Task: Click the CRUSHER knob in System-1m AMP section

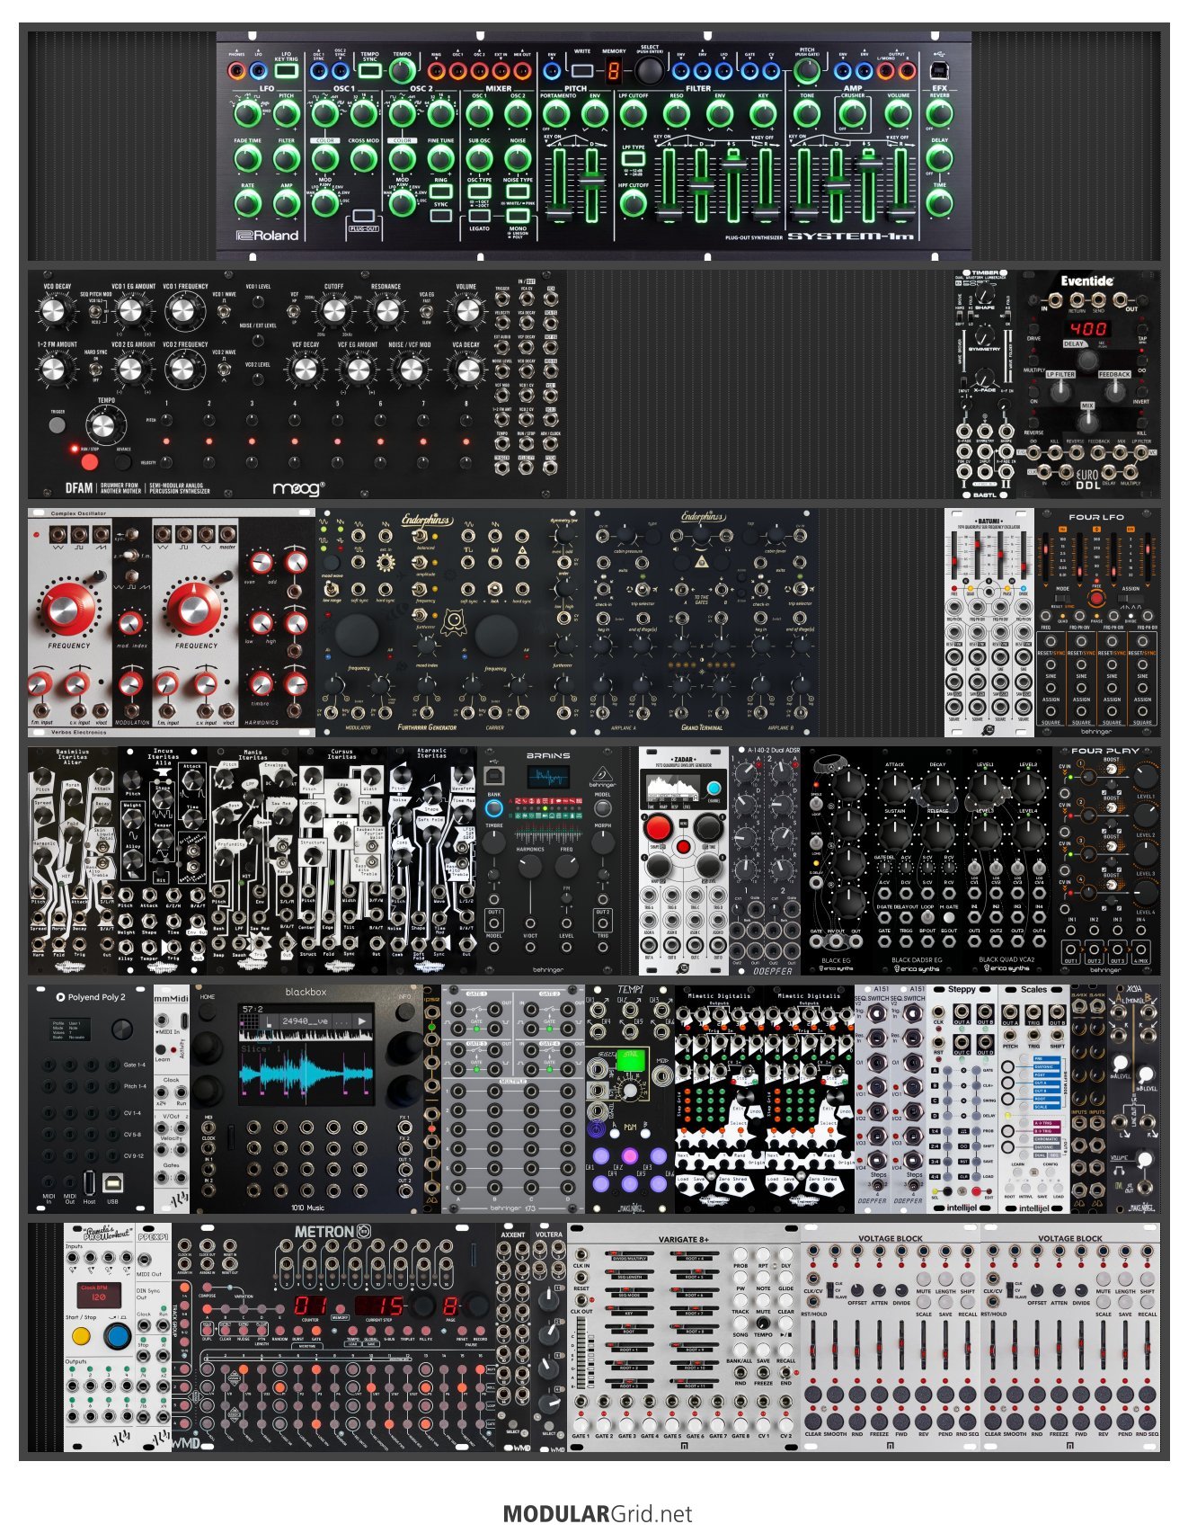Action: pos(852,114)
